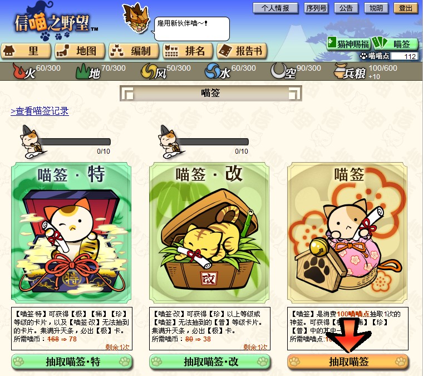Click the 喵签·特 progress bar
The image size is (423, 376).
(x=74, y=142)
